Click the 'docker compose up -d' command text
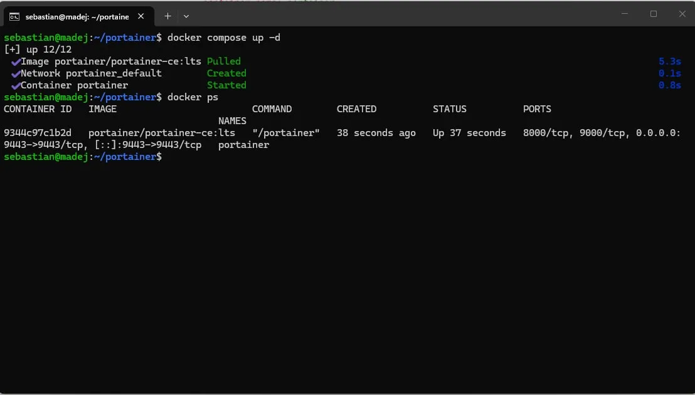The width and height of the screenshot is (695, 395). coord(224,38)
